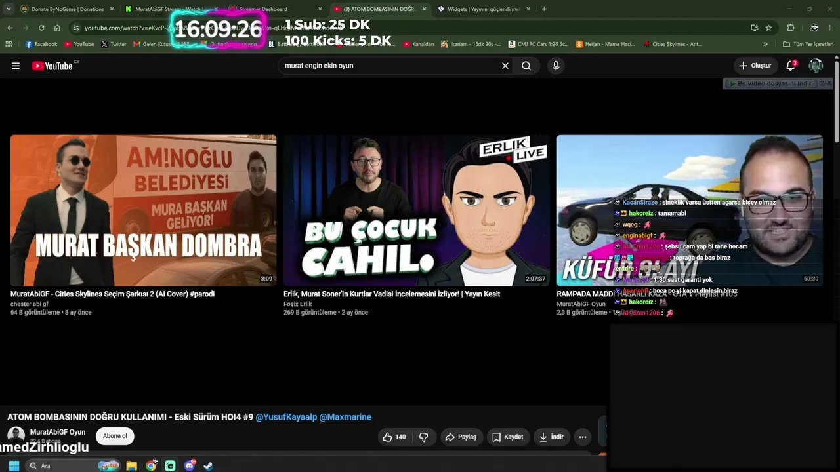Screen dimensions: 840x472
Task: Open Discord from the taskbar
Action: pyautogui.click(x=190, y=465)
